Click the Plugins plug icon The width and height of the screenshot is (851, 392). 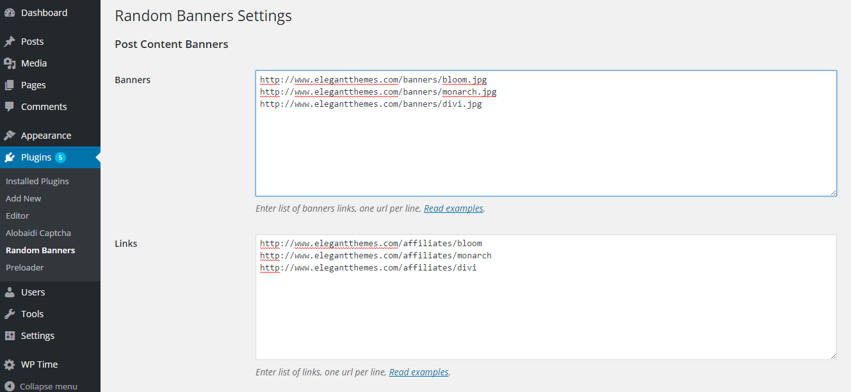coord(10,157)
